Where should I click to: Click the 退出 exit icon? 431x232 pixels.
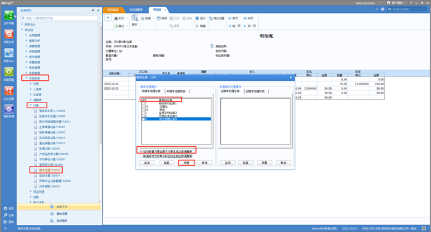pos(5,222)
